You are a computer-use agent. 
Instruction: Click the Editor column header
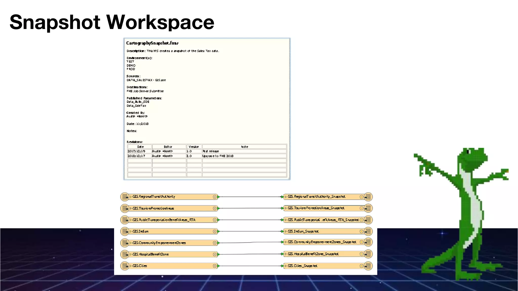(169, 147)
